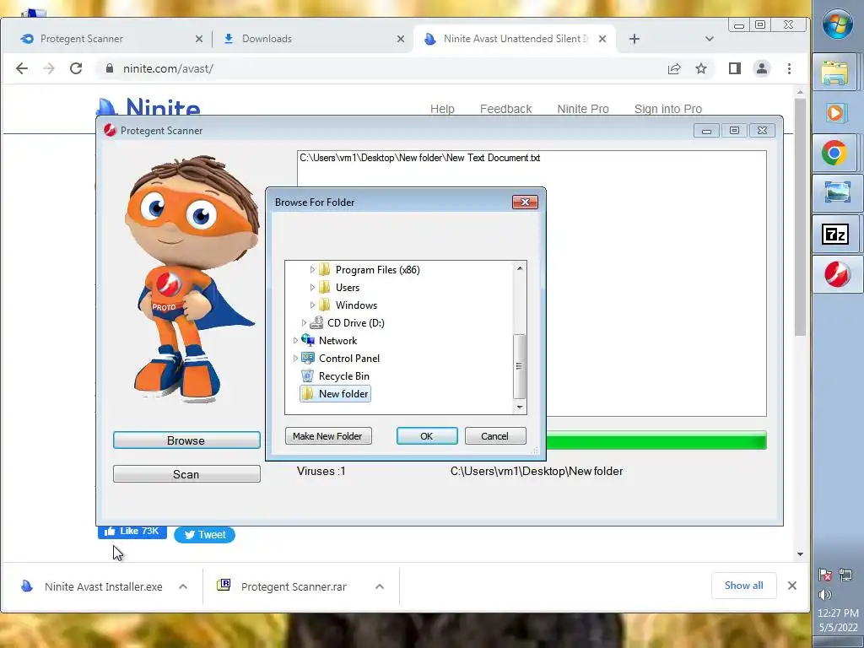Cancel the Browse For Folder dialog
864x648 pixels.
[494, 436]
